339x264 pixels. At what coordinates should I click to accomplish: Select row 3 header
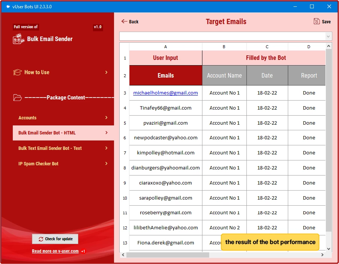coord(125,93)
